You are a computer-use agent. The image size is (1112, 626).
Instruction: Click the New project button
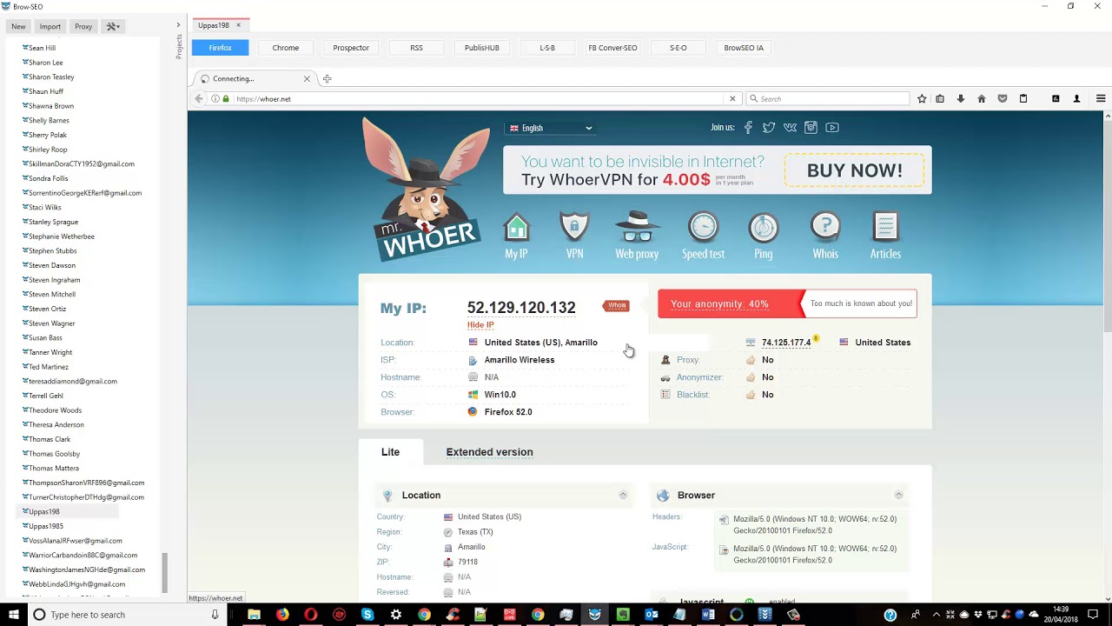(18, 26)
